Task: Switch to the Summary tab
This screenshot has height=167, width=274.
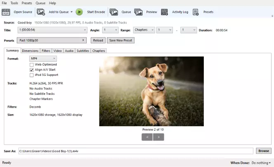Action: click(x=12, y=50)
